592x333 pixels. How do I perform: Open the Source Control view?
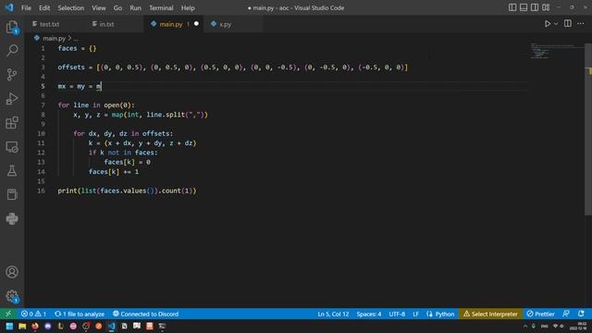point(12,74)
